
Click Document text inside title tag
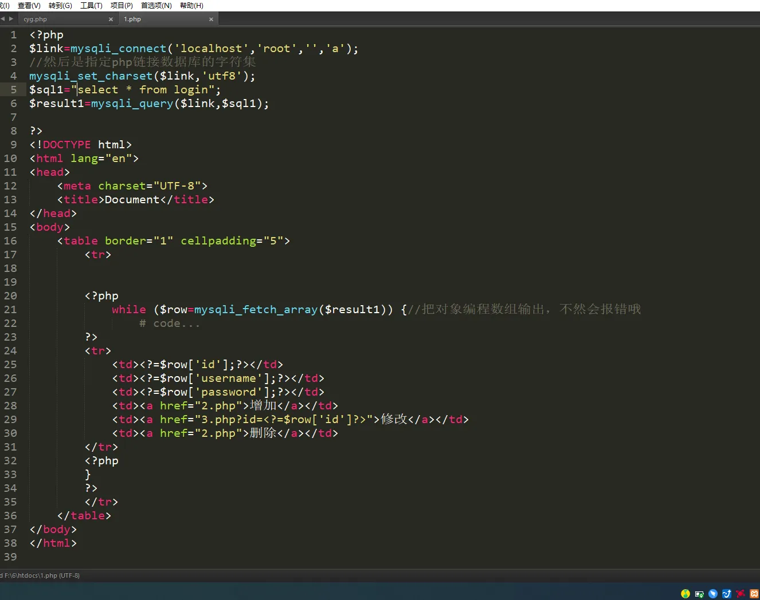coord(132,200)
